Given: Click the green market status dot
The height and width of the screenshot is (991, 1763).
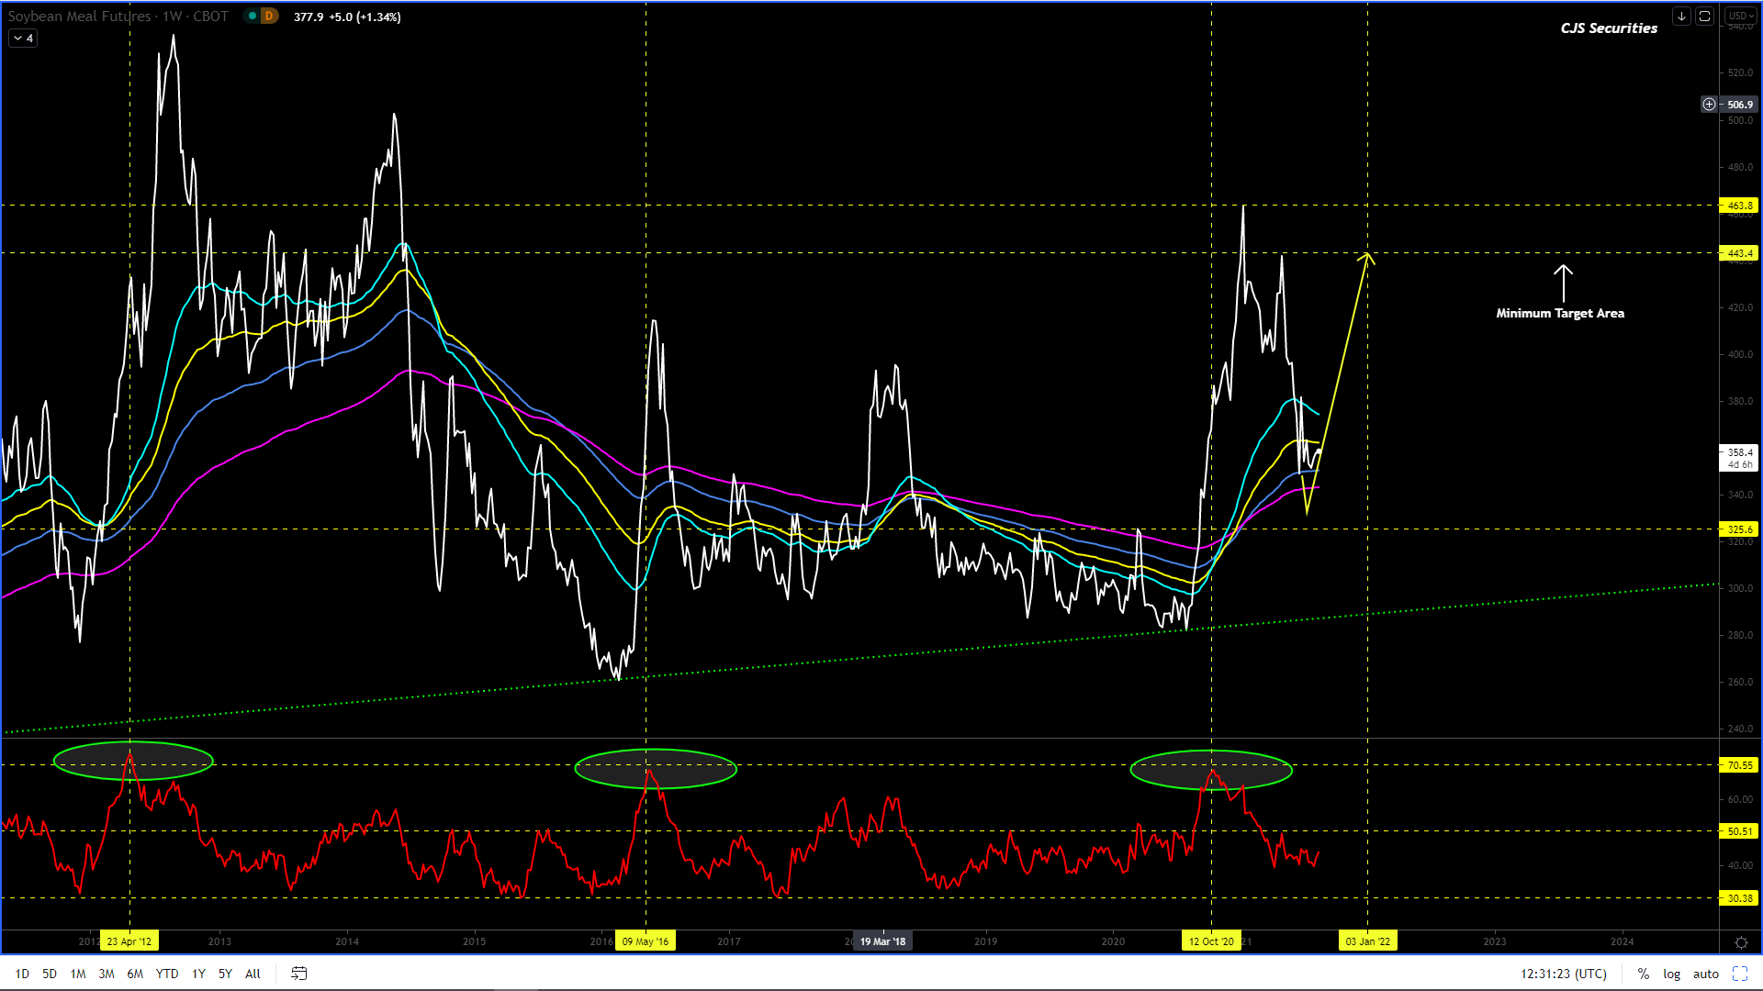Looking at the screenshot, I should click(x=253, y=17).
